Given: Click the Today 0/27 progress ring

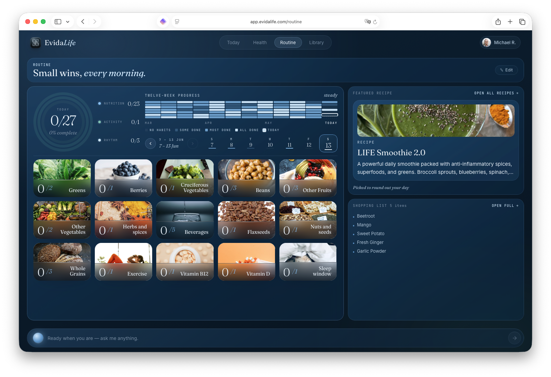Looking at the screenshot, I should point(63,122).
